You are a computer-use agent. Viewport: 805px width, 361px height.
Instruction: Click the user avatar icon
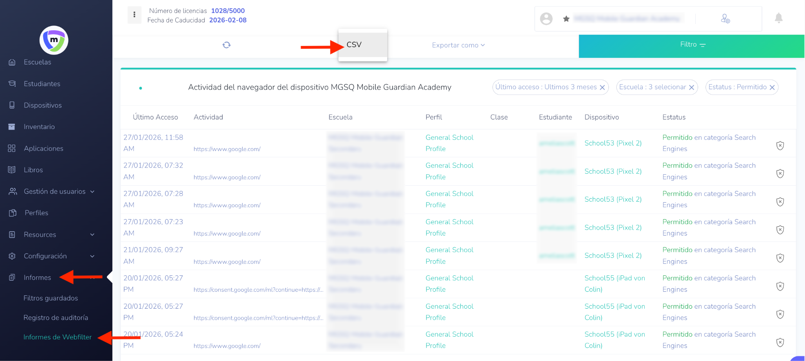point(546,19)
